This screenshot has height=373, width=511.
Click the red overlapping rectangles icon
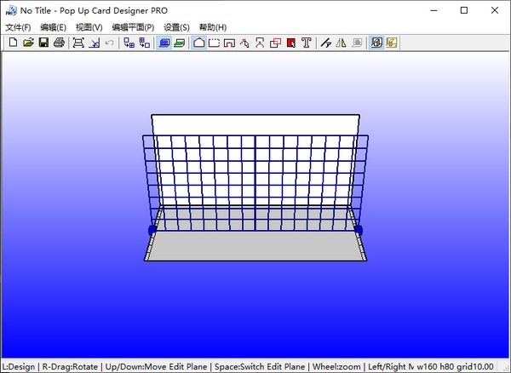click(x=276, y=43)
